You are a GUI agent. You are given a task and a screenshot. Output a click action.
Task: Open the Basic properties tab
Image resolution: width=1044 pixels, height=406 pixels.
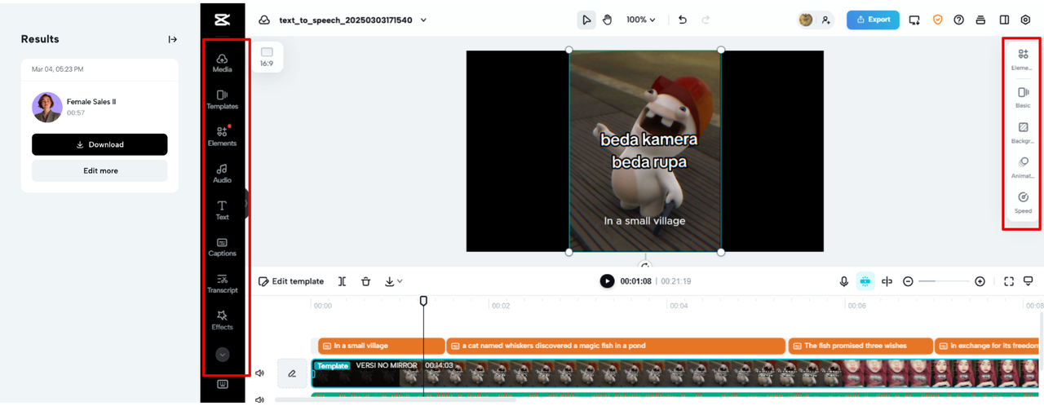(x=1023, y=98)
